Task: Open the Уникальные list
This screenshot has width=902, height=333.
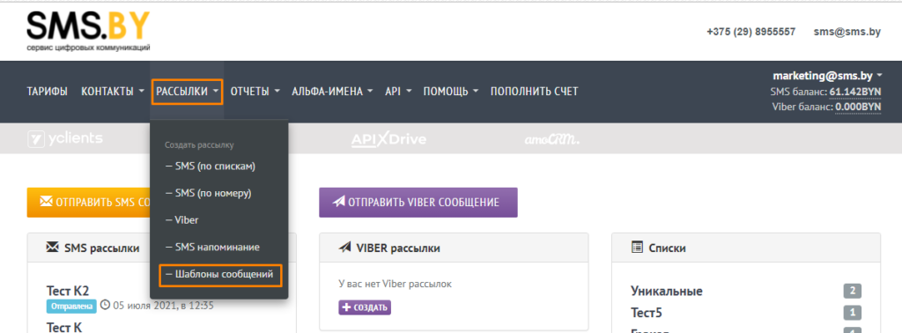Action: (667, 291)
